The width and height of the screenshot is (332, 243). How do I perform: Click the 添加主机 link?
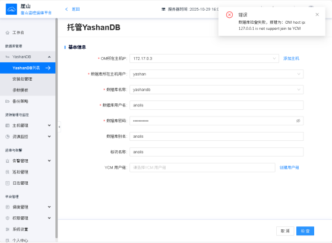click(291, 58)
